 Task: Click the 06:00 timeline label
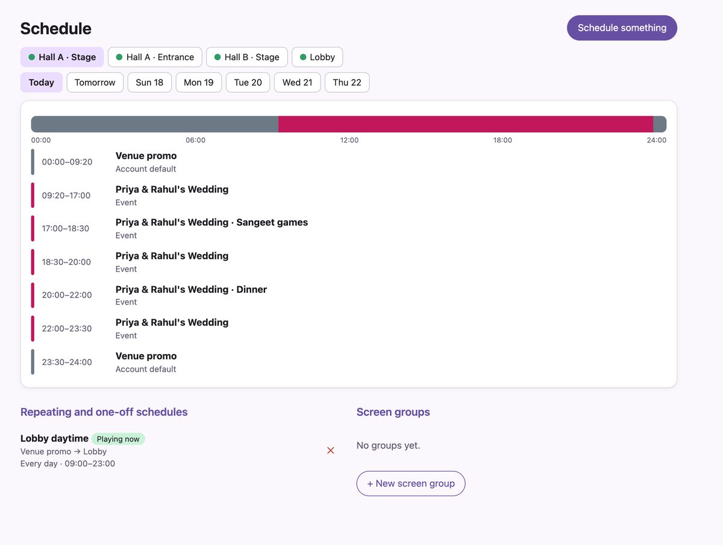tap(195, 140)
